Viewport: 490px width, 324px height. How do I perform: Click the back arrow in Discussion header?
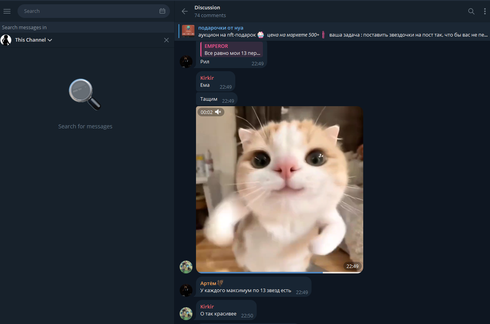coord(185,11)
